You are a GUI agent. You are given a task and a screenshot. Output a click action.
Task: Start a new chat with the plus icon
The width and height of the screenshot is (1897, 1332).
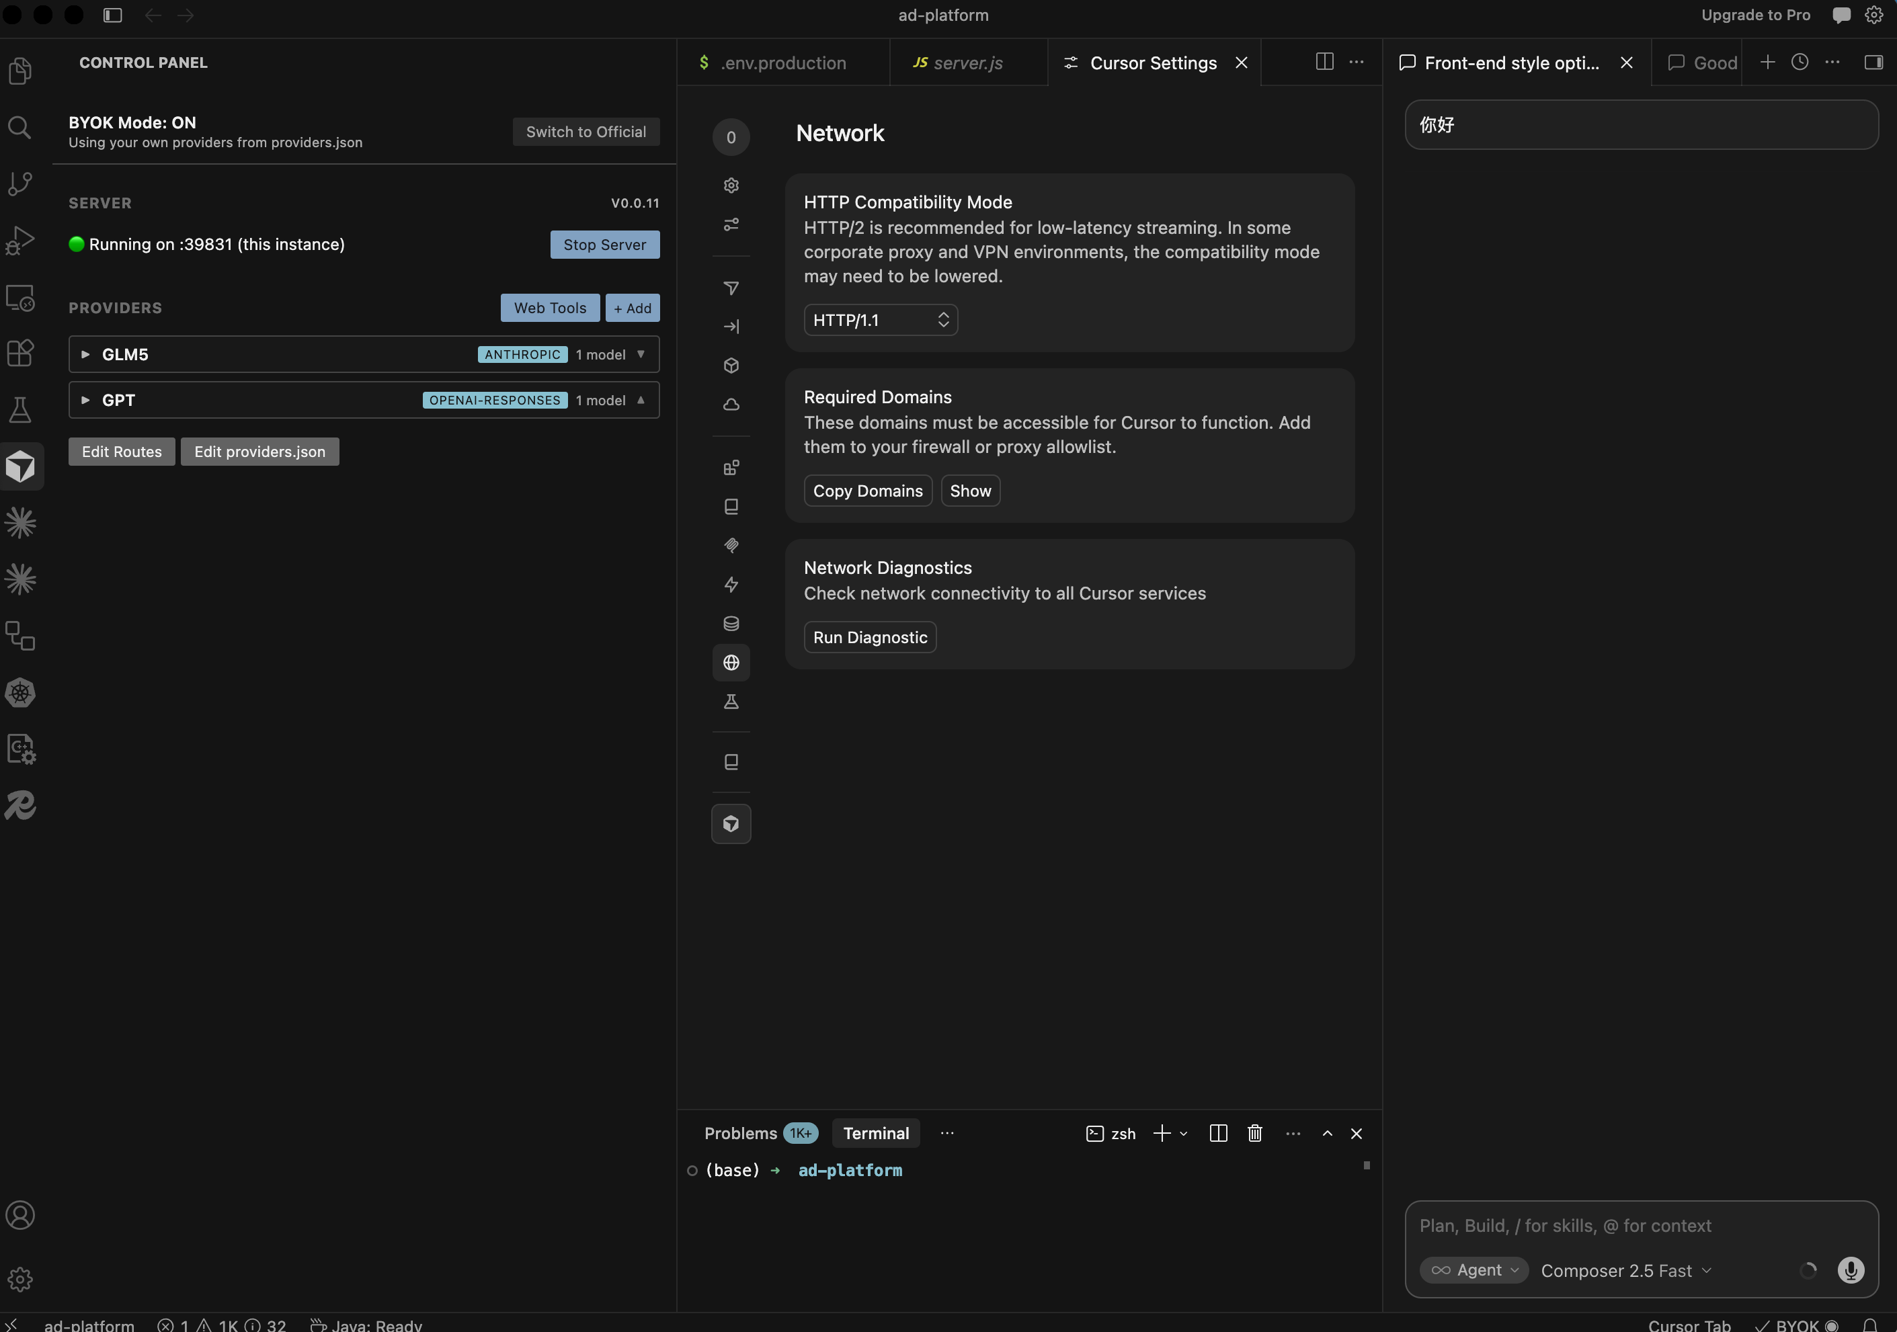(1767, 62)
